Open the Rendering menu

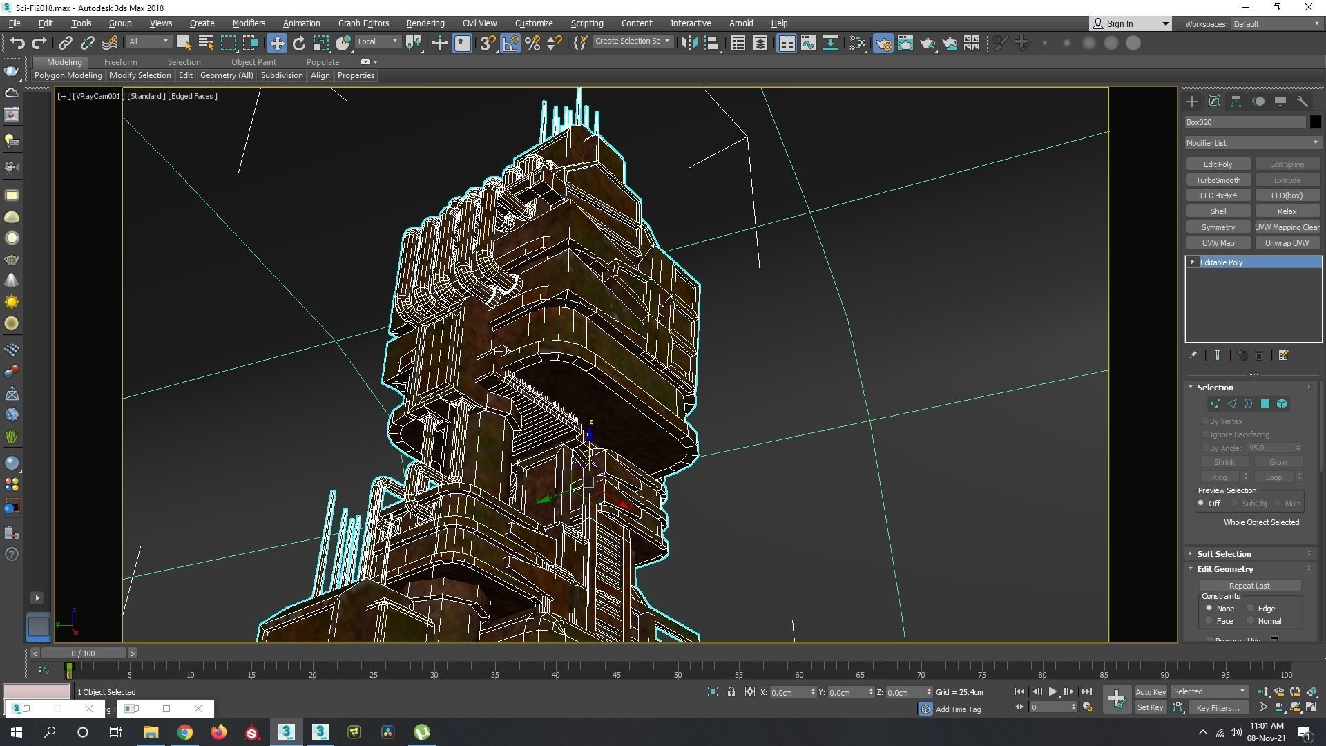coord(425,23)
